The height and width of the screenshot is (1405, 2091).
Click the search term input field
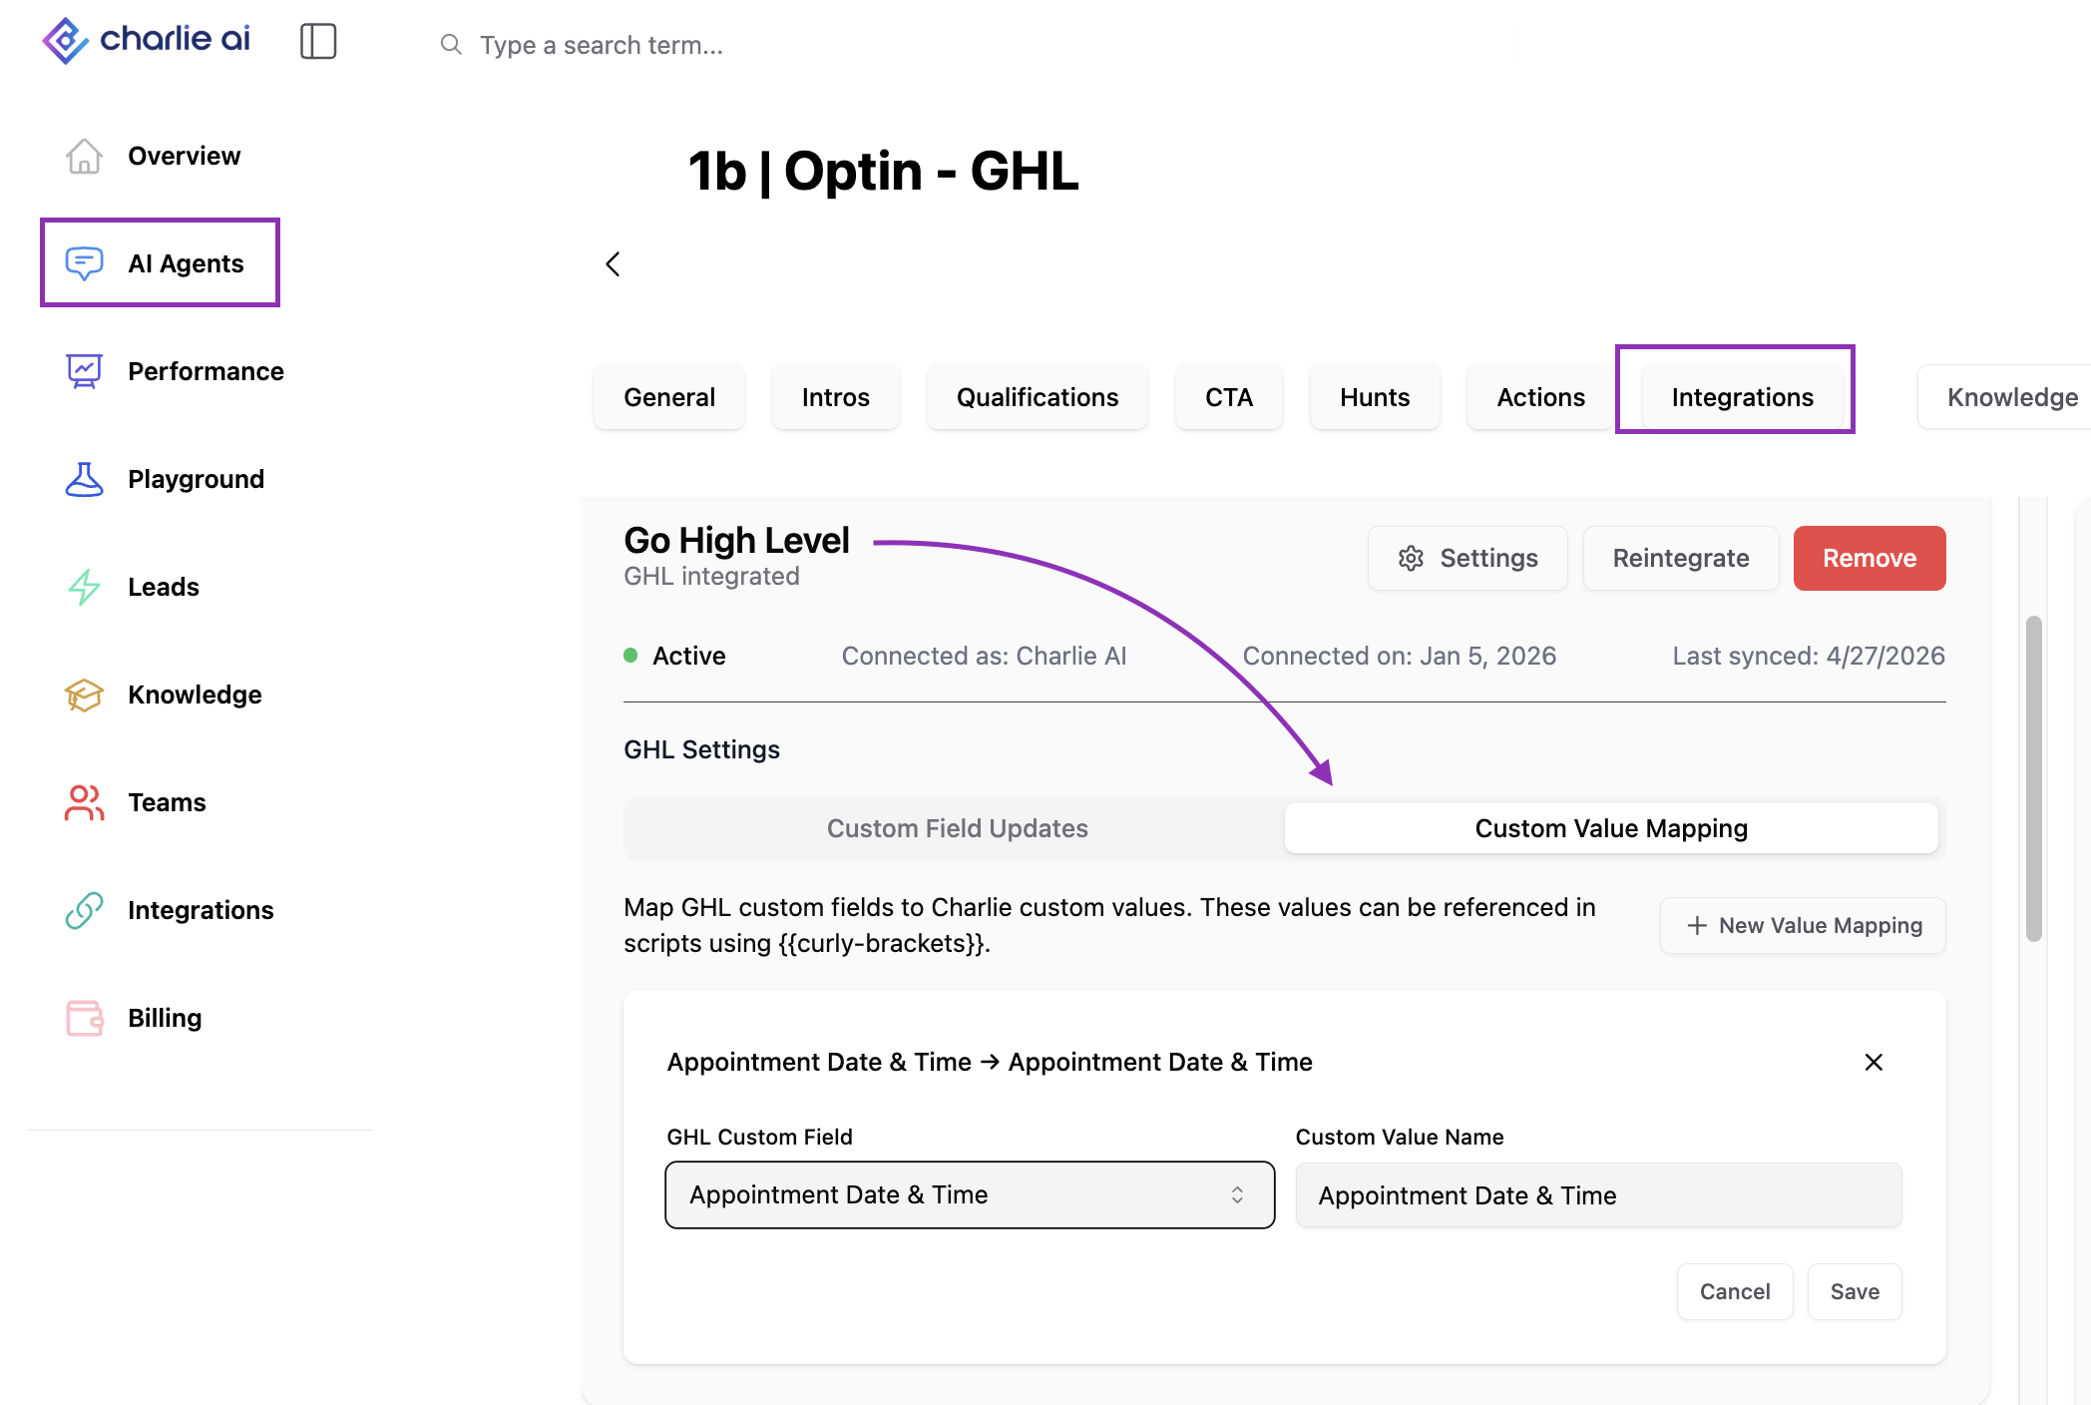click(601, 45)
